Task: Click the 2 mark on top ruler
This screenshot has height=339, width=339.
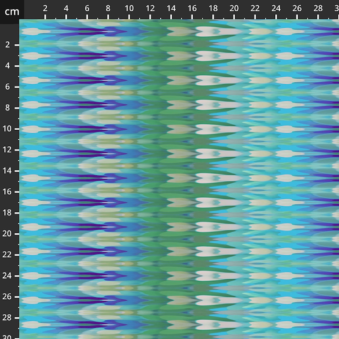Action: 45,9
